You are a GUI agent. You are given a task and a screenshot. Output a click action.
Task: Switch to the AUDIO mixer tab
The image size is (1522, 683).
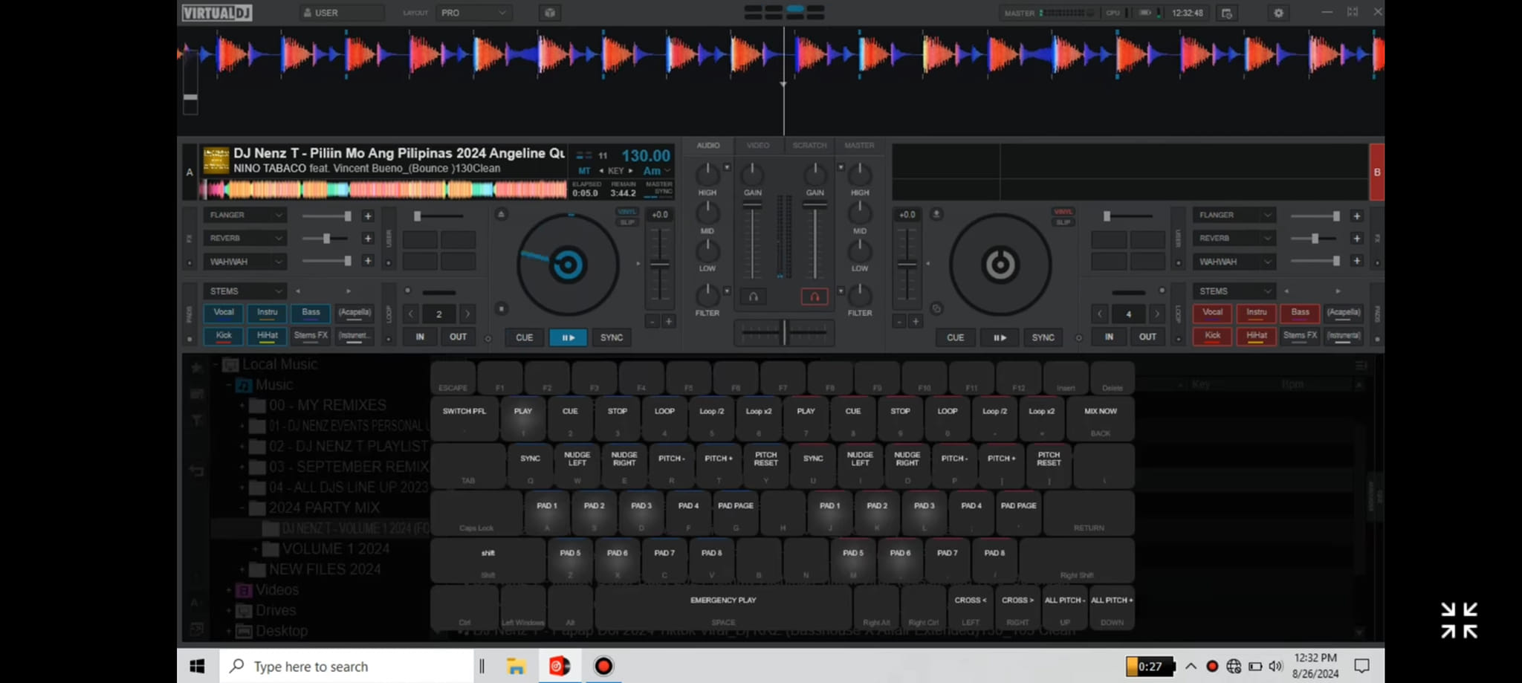click(707, 146)
